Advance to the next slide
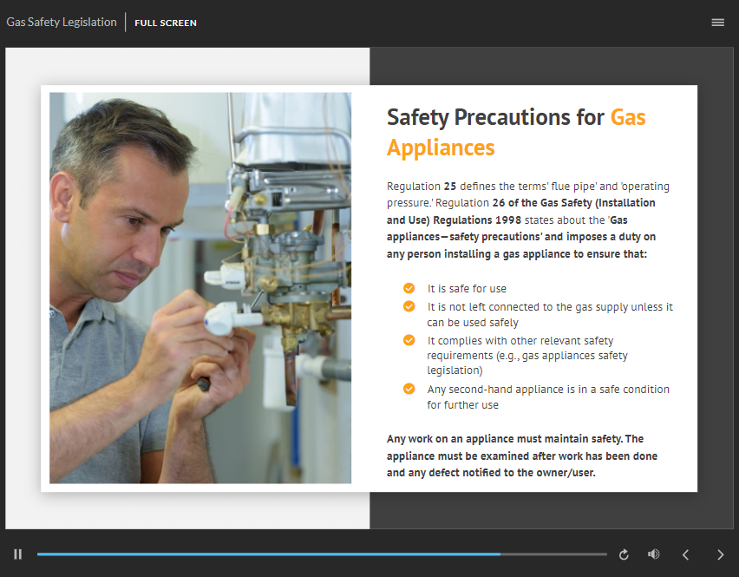The width and height of the screenshot is (739, 577). pos(720,554)
